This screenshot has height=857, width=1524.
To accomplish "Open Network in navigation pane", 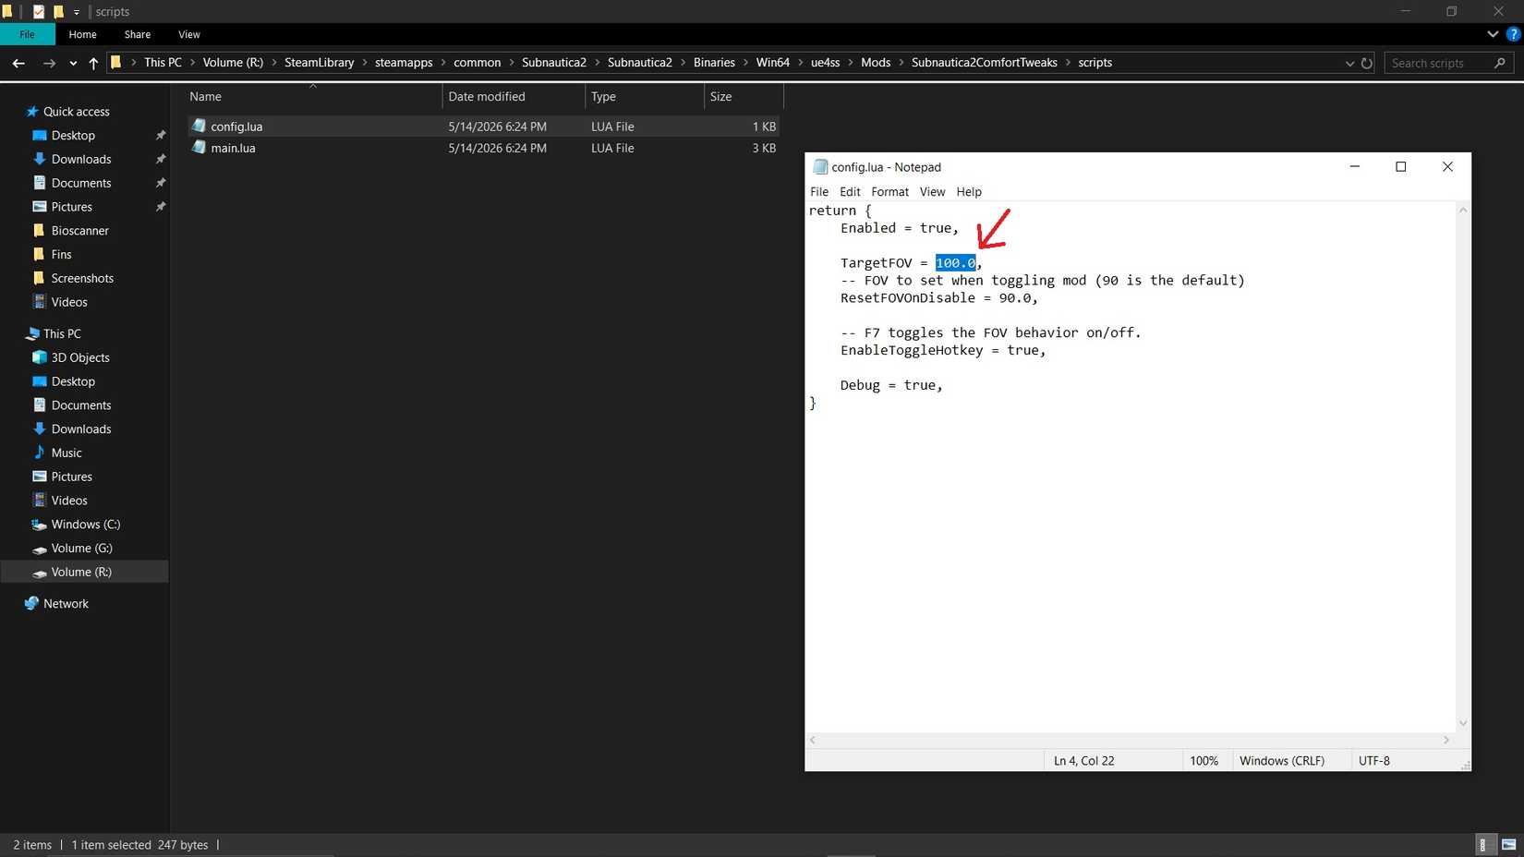I will pos(66,604).
